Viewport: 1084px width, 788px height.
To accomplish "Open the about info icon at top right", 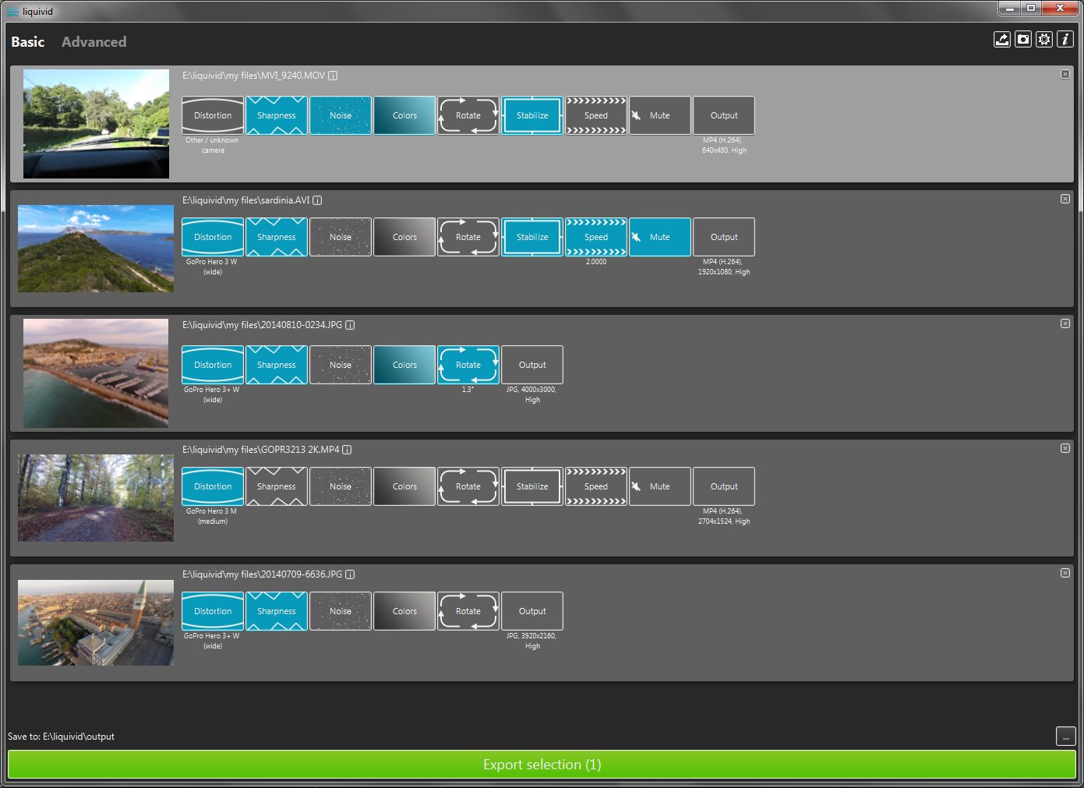I will pyautogui.click(x=1065, y=40).
